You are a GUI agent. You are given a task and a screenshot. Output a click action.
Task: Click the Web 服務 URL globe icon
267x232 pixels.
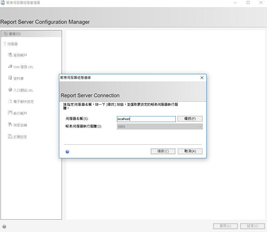(x=10, y=67)
